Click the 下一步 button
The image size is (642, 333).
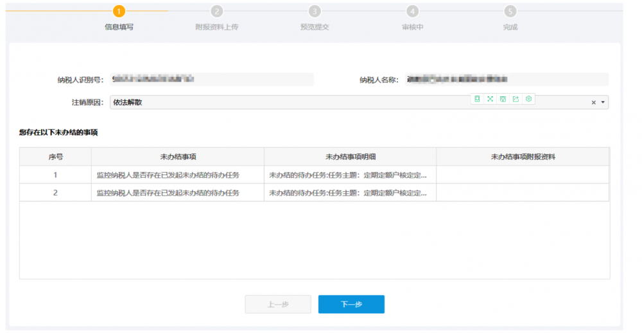point(351,305)
